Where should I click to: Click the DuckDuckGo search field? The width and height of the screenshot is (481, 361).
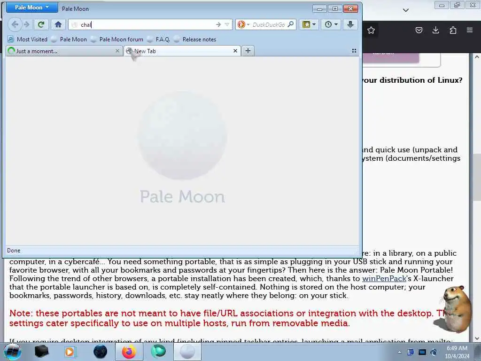click(x=269, y=24)
